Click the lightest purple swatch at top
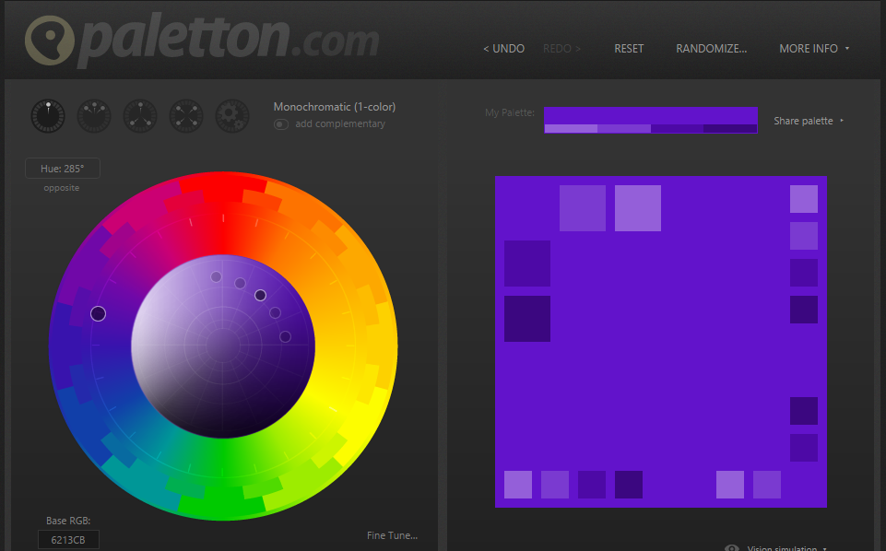Screen dimensions: 886x551 [x=638, y=208]
